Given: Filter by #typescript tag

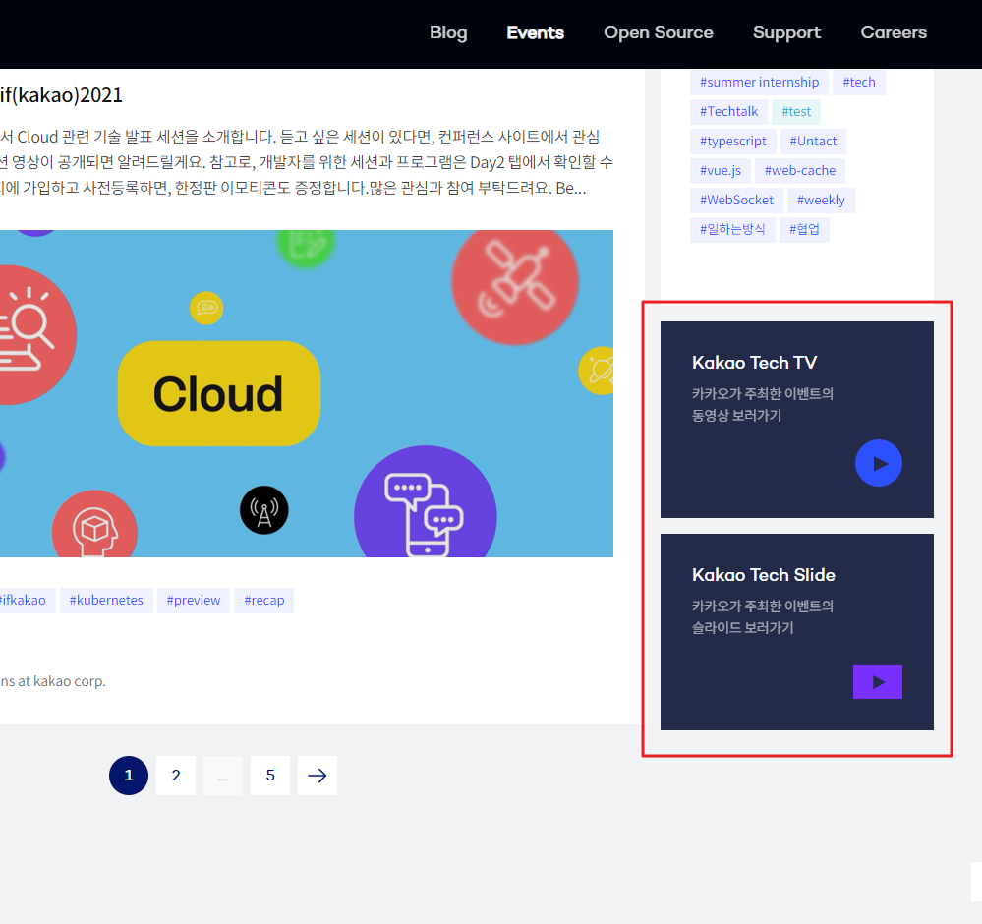Looking at the screenshot, I should tap(732, 141).
